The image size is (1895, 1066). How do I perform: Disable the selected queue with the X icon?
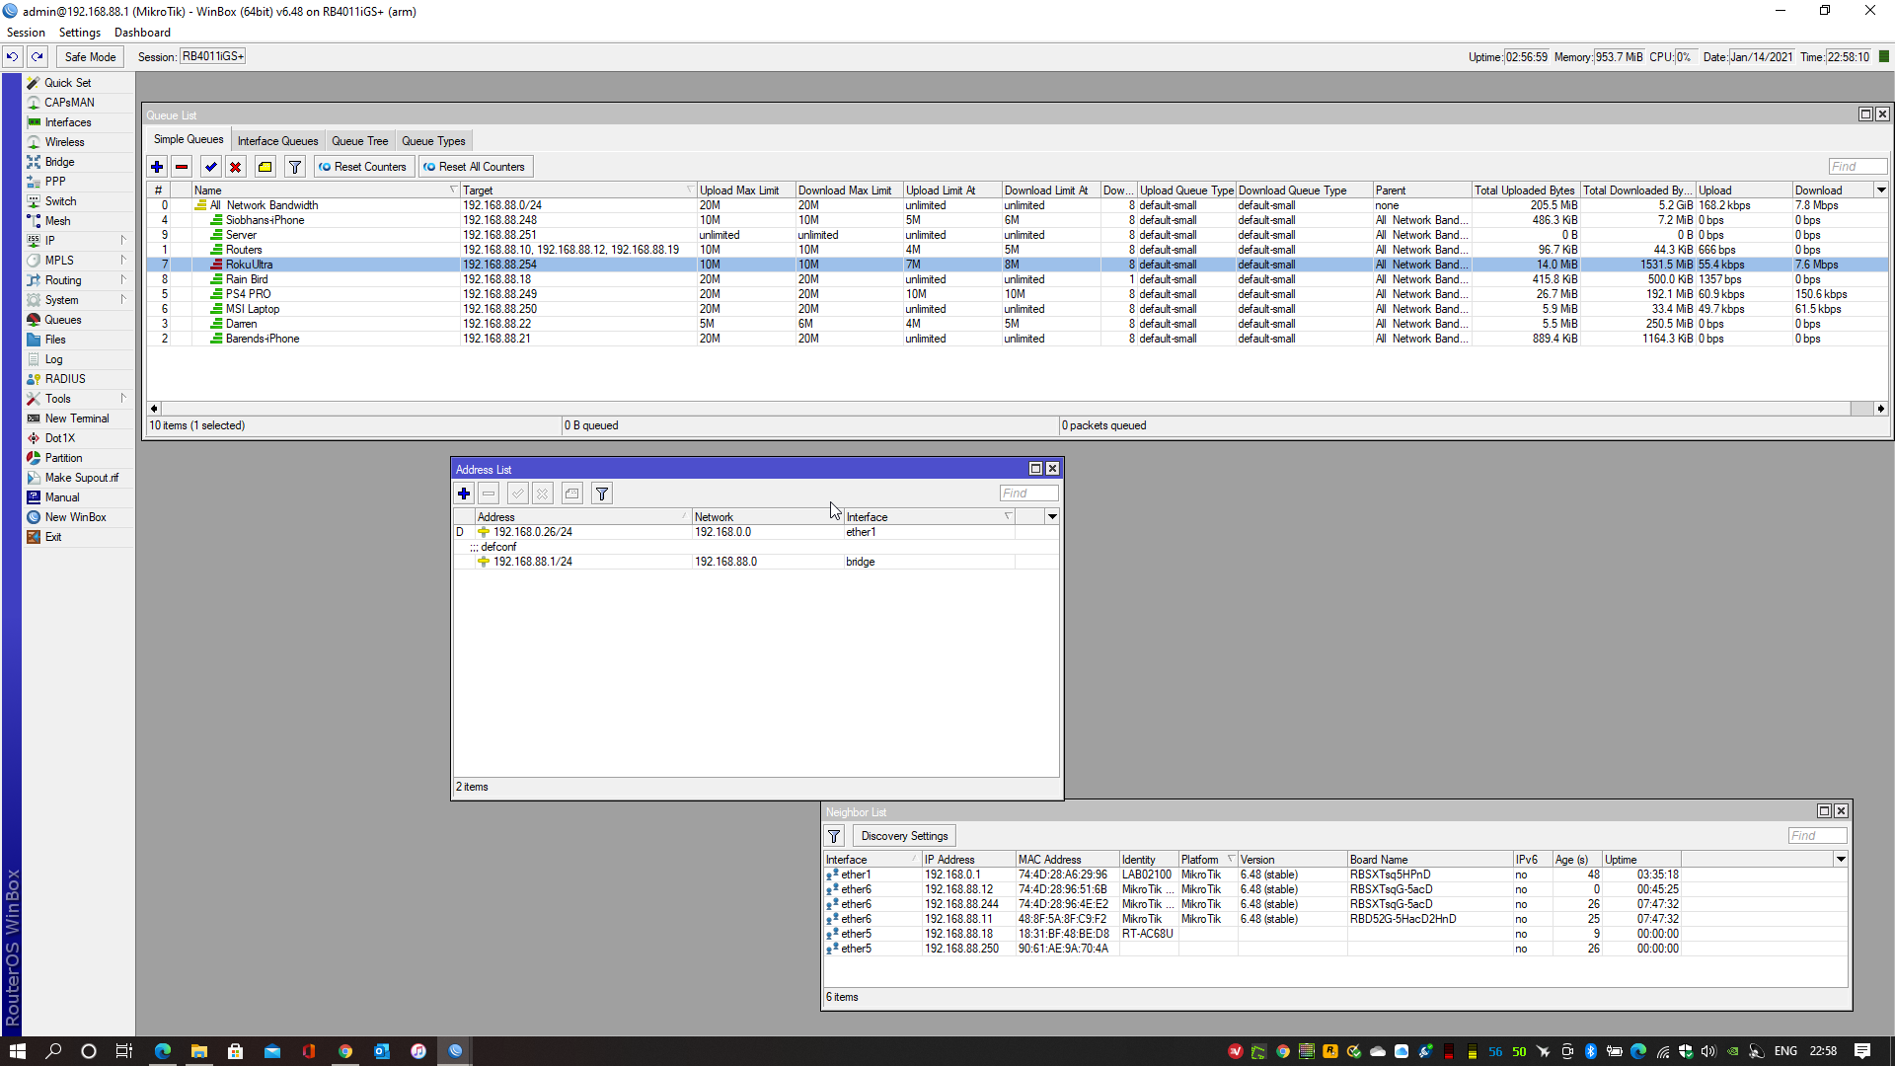tap(236, 167)
